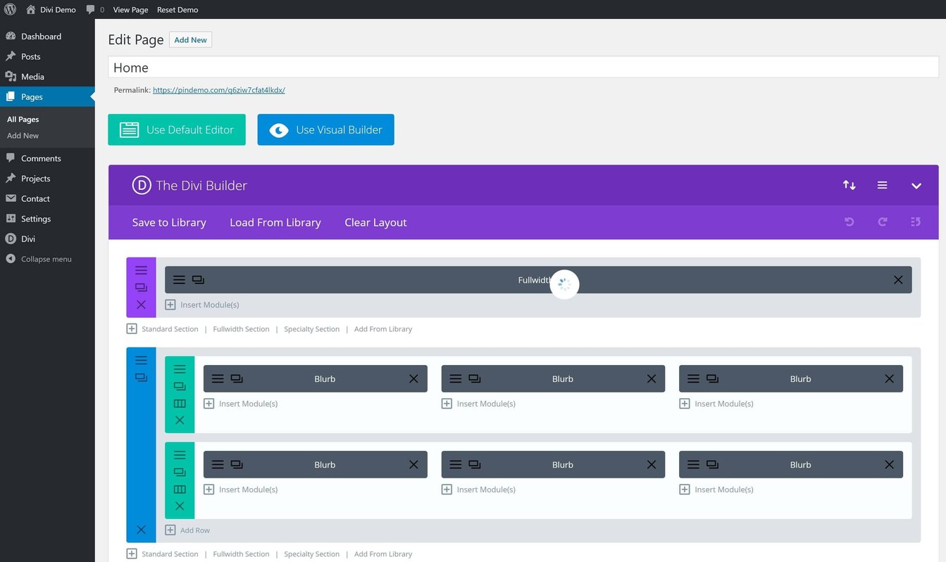Delete the purple fullwidth section
The height and width of the screenshot is (562, 946).
click(x=141, y=305)
